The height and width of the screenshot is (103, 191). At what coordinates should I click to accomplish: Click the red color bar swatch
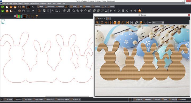(17, 16)
